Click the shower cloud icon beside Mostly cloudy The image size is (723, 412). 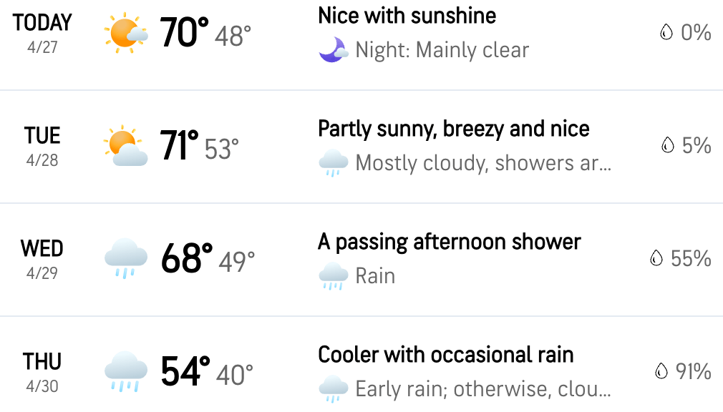click(x=333, y=162)
